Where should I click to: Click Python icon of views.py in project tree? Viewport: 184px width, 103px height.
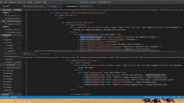(x=4, y=87)
